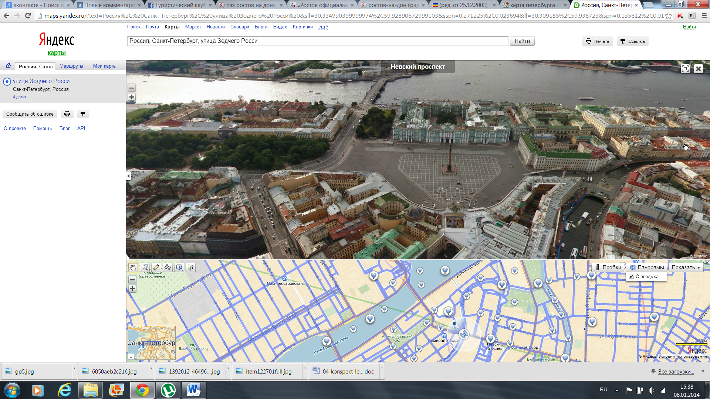Zoom in the aerial panorama view
This screenshot has height=399, width=710.
click(132, 97)
